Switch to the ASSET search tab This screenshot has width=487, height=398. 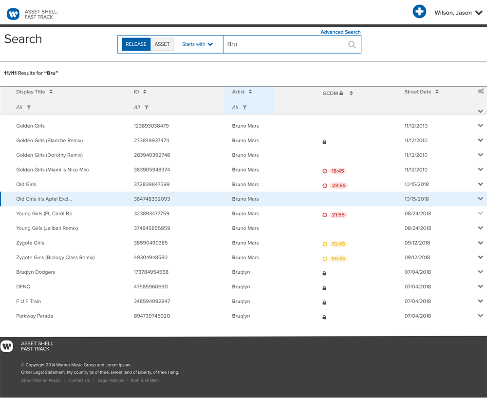tap(162, 44)
